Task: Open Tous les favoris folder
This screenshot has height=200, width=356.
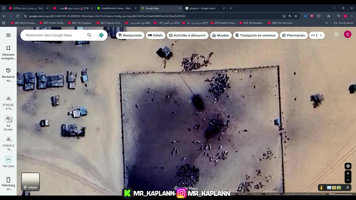Action: pyautogui.click(x=343, y=23)
